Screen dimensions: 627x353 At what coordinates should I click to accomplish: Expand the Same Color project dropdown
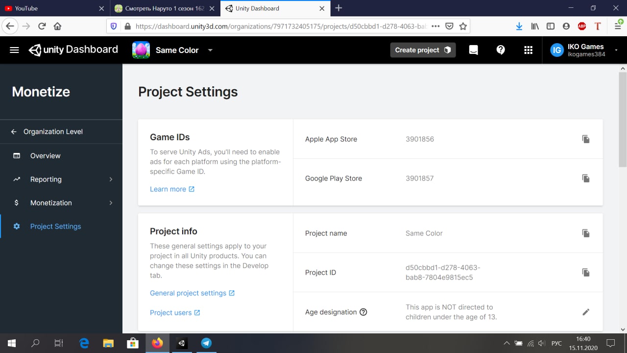click(210, 50)
